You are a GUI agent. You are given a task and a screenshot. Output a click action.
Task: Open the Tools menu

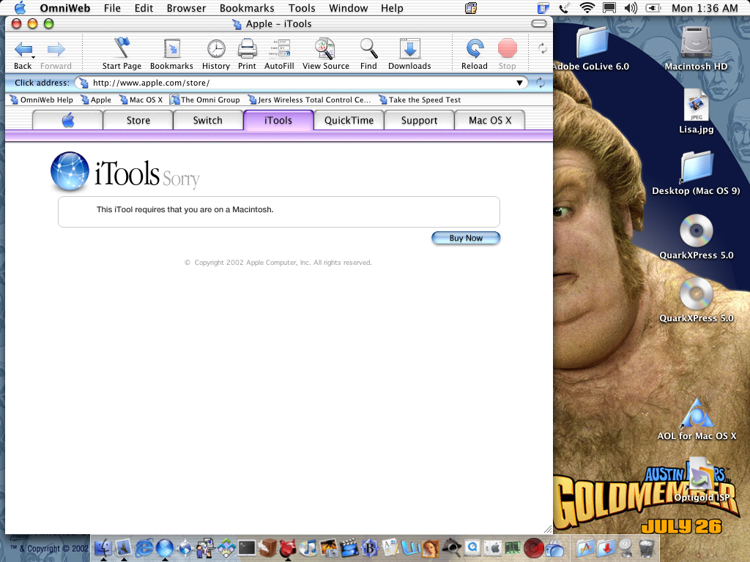point(302,8)
